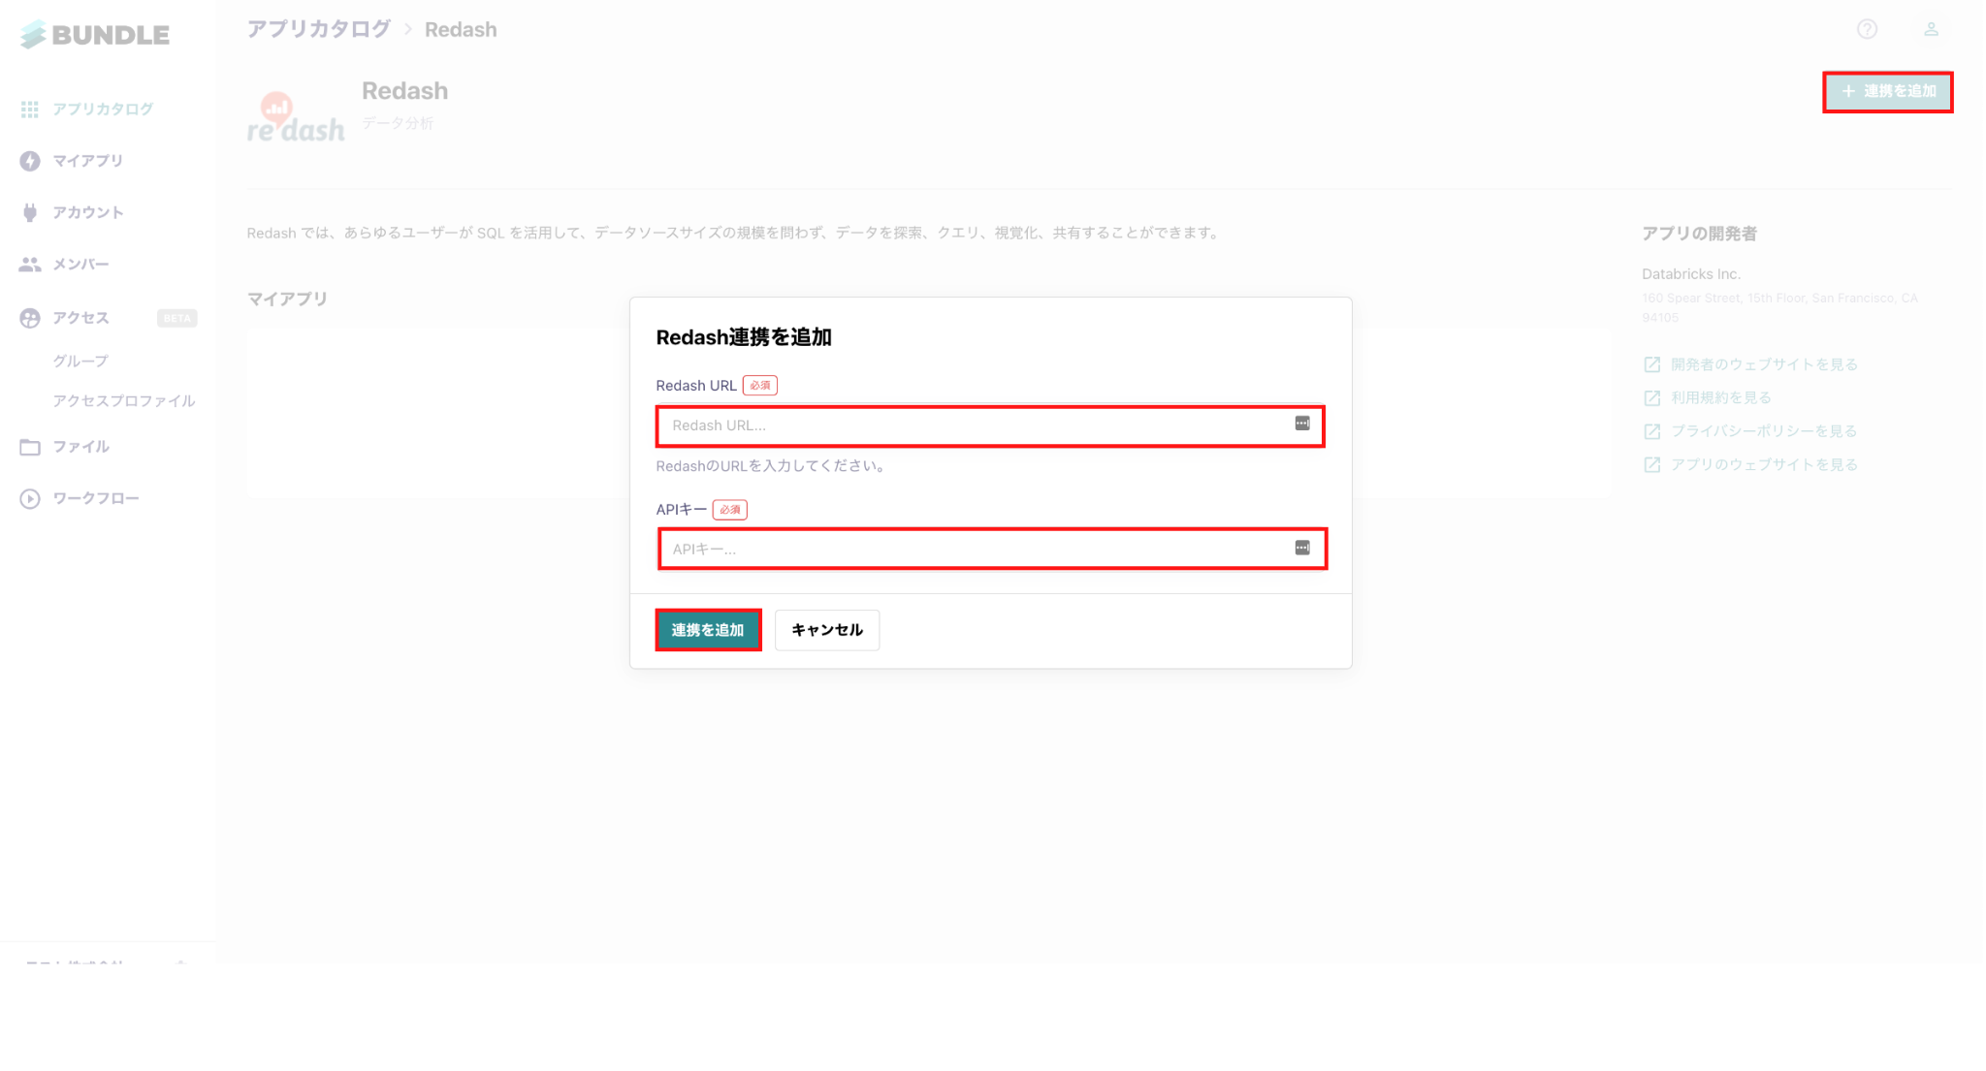The height and width of the screenshot is (1071, 1986).
Task: Open the メンバー sidebar item
Action: (x=80, y=264)
